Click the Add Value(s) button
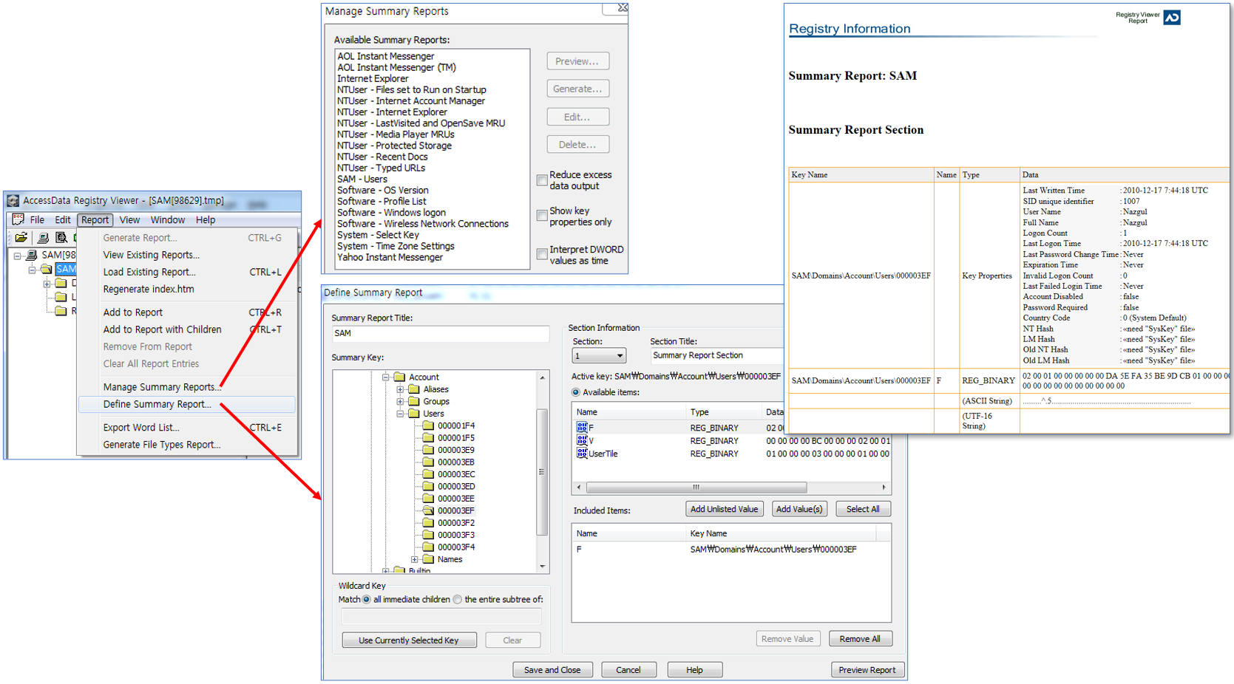The width and height of the screenshot is (1234, 684). click(x=799, y=509)
